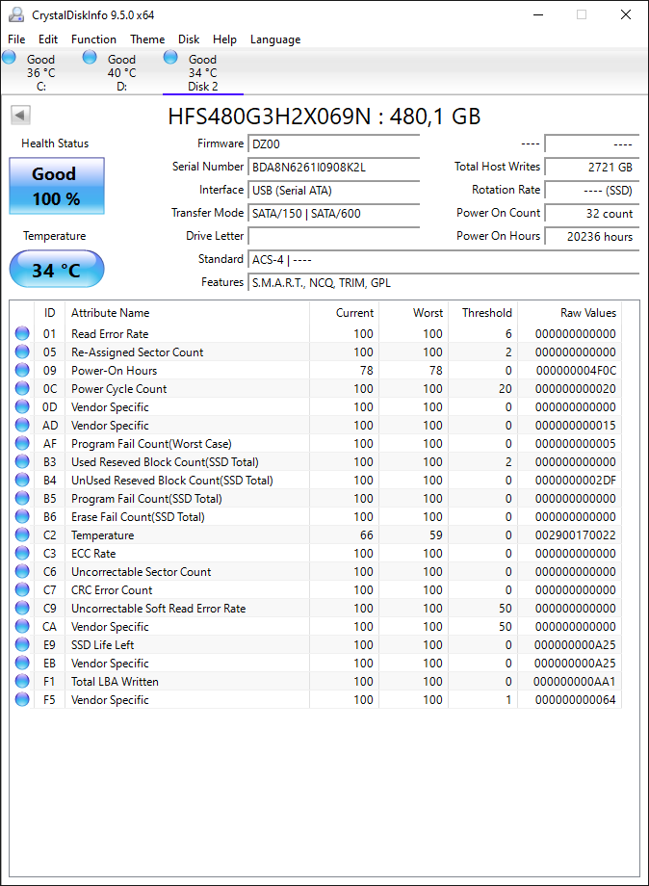Click the Raw Values column header
This screenshot has height=886, width=649.
tap(588, 312)
